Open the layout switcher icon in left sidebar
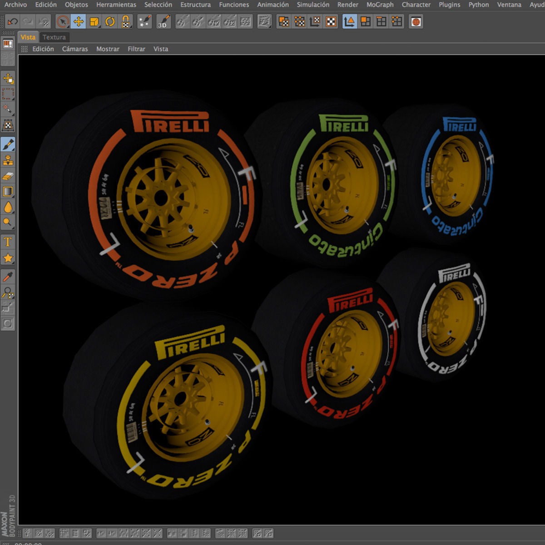545x545 pixels. pos(8,44)
